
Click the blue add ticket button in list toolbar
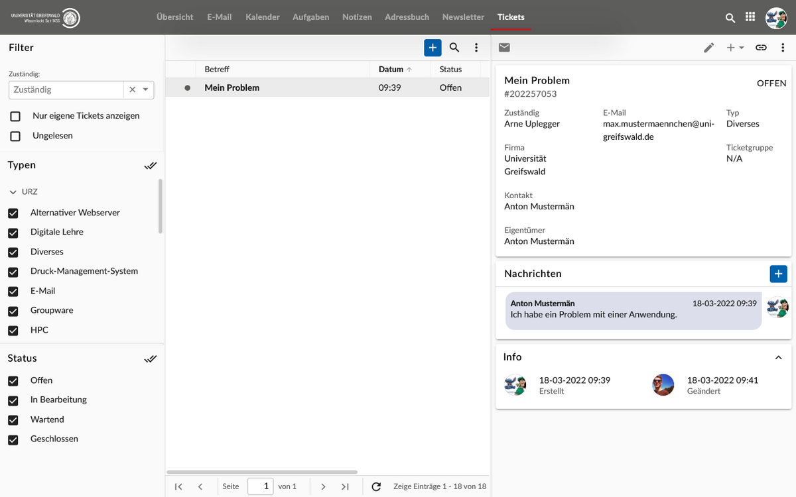pos(432,48)
